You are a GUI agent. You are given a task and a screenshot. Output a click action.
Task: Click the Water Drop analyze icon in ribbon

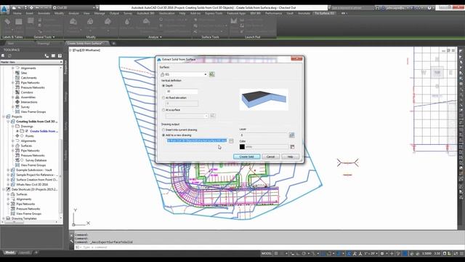pyautogui.click(x=127, y=22)
